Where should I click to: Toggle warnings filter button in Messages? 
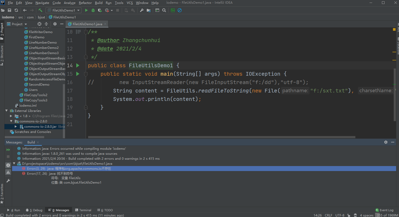(8, 172)
